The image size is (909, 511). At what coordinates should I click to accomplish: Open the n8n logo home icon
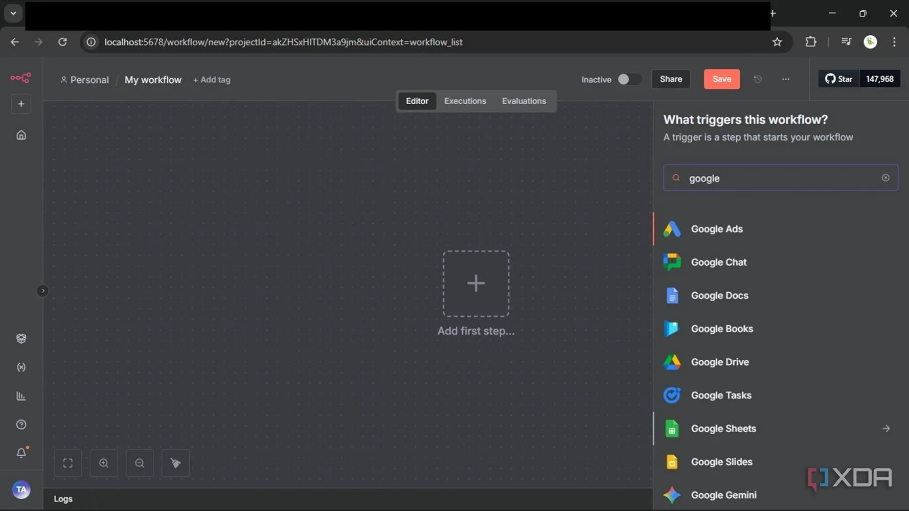pos(20,78)
